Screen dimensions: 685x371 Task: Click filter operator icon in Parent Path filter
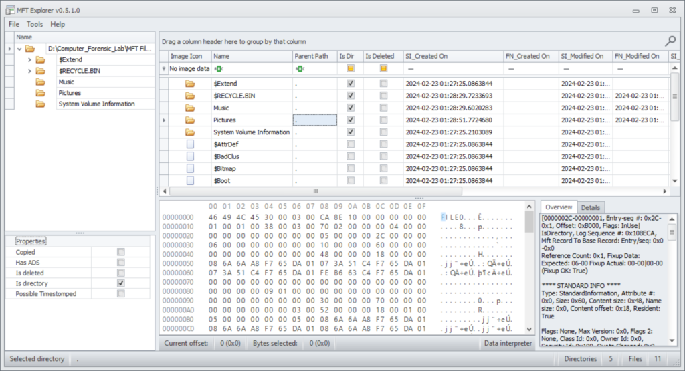pyautogui.click(x=300, y=69)
